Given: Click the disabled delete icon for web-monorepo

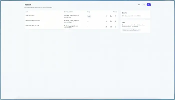Looking at the screenshot, I should 115,16.
